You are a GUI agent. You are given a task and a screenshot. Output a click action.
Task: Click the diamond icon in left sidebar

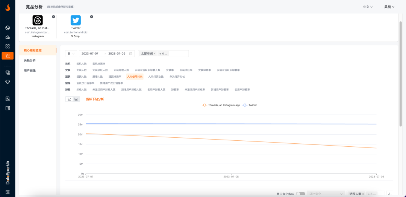click(8, 72)
